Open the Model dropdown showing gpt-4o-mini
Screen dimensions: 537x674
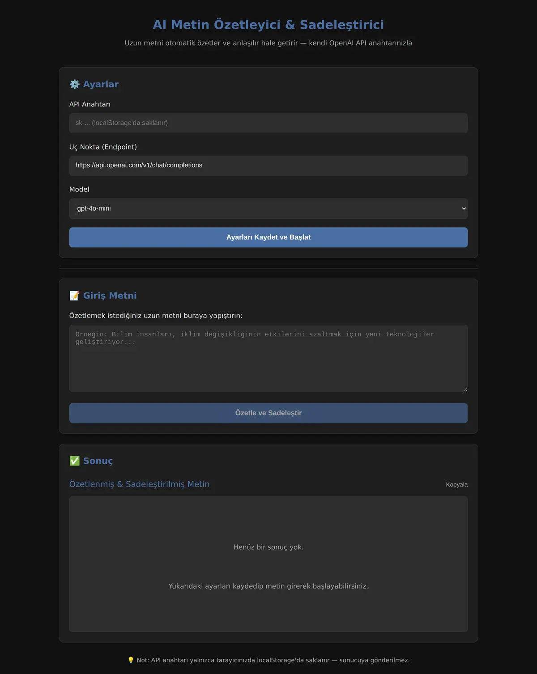268,208
